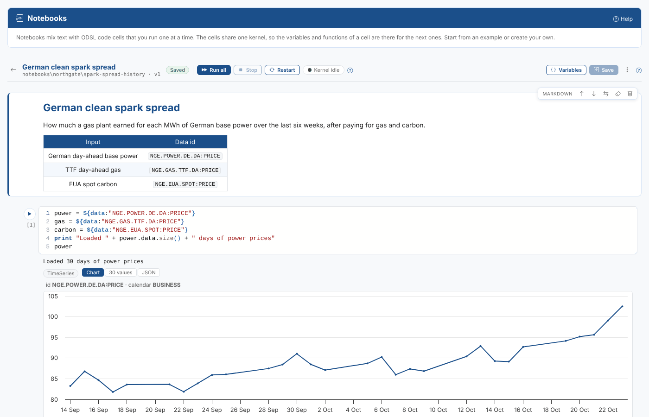Click the Saved status badge
This screenshot has width=649, height=417.
(x=178, y=70)
